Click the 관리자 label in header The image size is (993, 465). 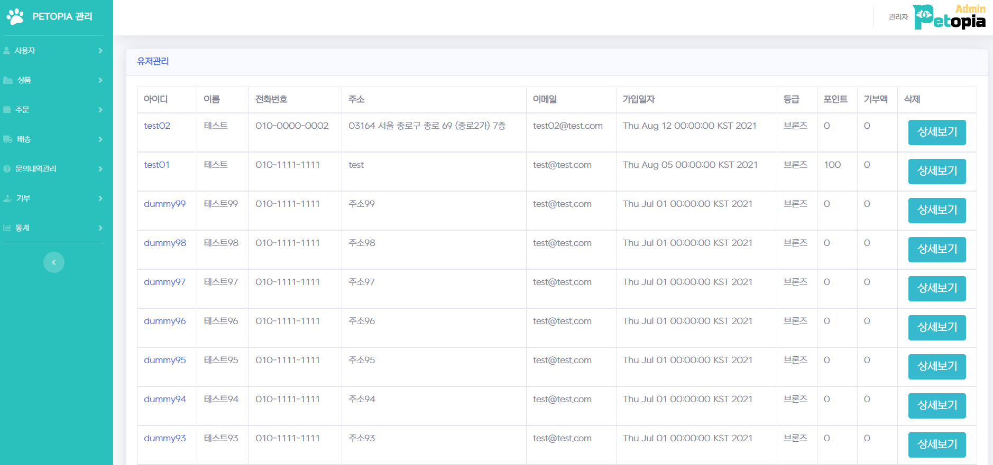coord(898,17)
